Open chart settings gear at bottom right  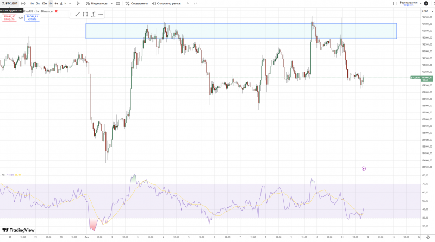click(428, 237)
